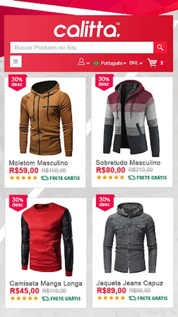Click the gray denim jacket image
Screen dimensions: 178x317
(x=130, y=238)
